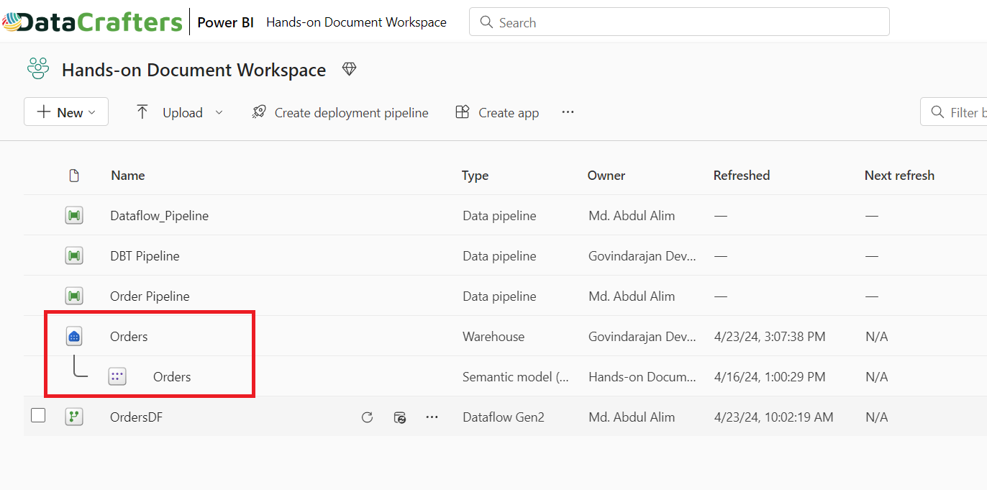
Task: Click the OrdersDF Dataflow Gen2 icon
Action: (74, 417)
